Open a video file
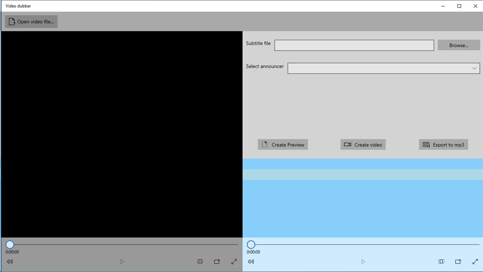 pyautogui.click(x=31, y=21)
